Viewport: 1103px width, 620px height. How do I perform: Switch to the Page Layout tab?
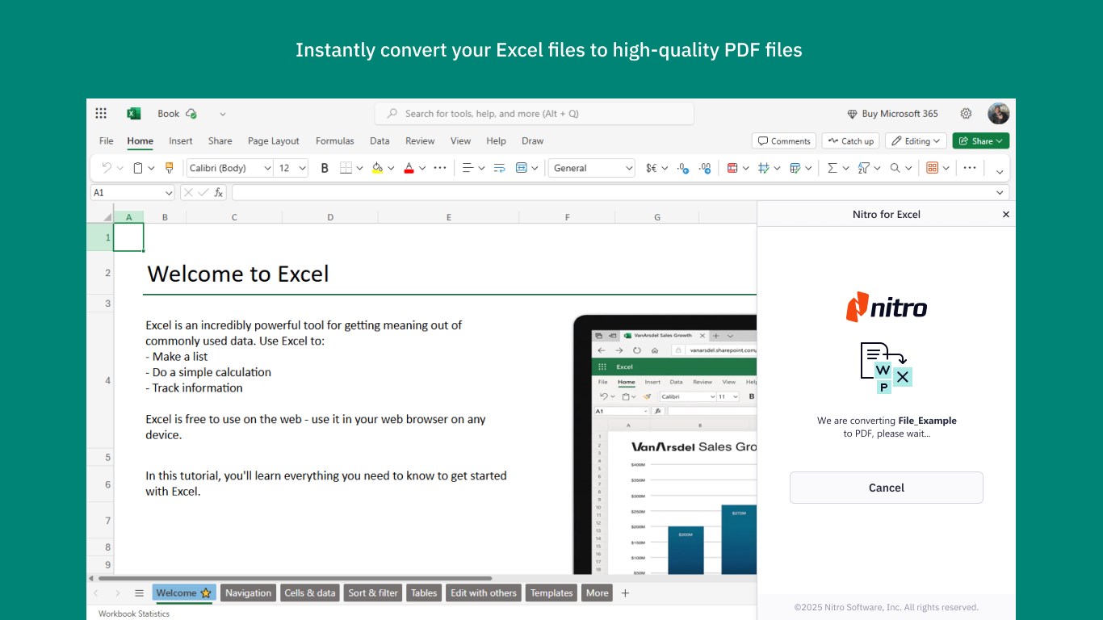[x=274, y=141]
